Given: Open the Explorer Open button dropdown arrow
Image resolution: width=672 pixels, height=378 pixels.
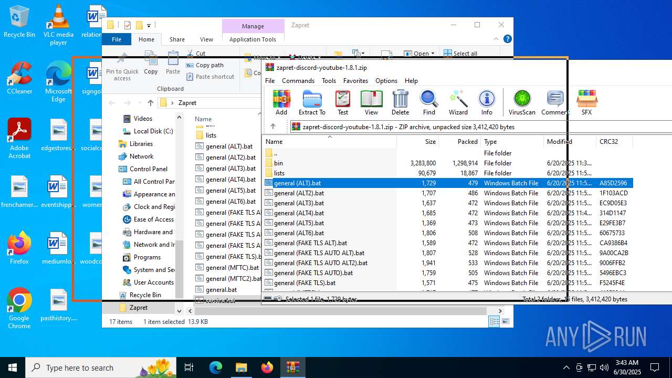Looking at the screenshot, I should [433, 54].
